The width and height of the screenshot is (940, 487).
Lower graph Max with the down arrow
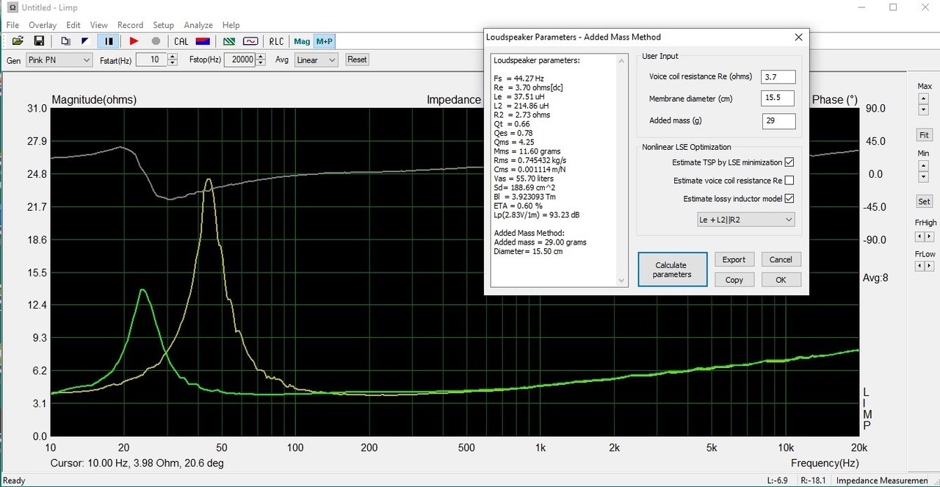(x=923, y=110)
